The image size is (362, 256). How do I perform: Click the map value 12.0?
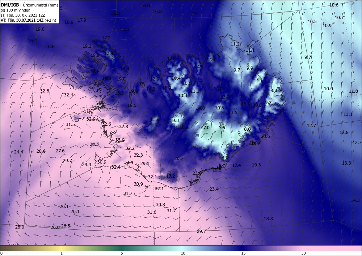coord(210,59)
